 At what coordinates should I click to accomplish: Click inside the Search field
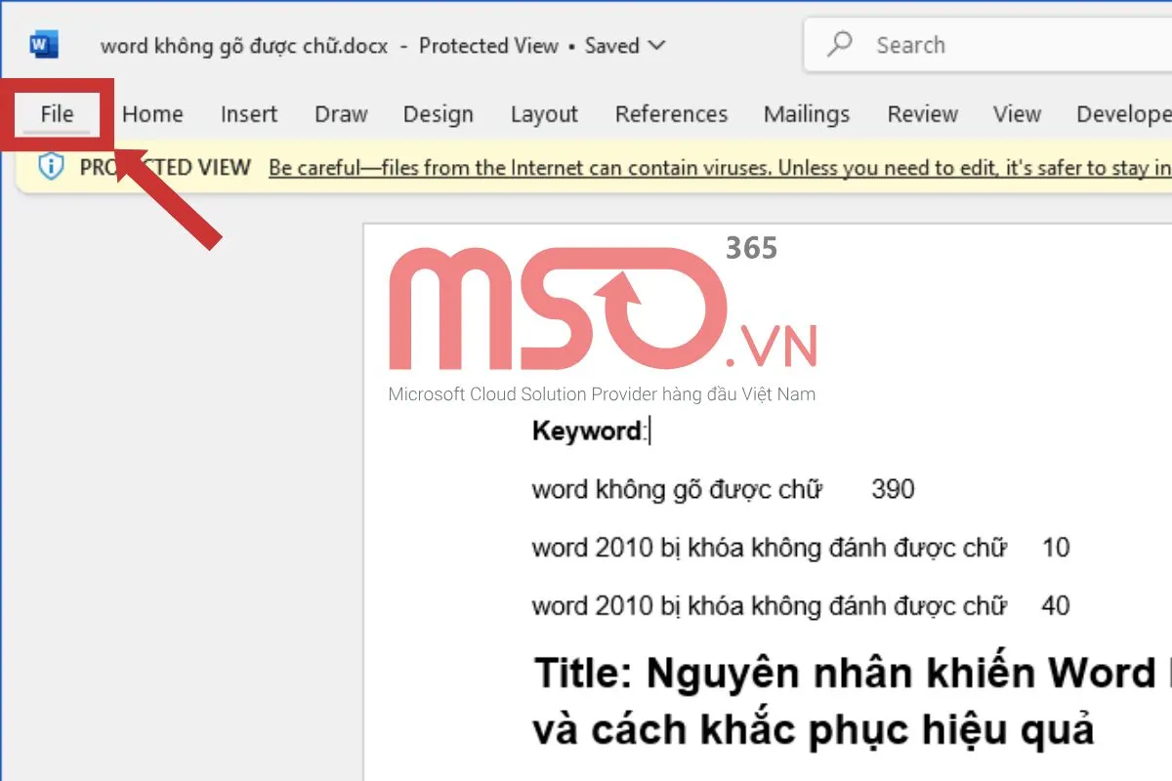pos(957,44)
